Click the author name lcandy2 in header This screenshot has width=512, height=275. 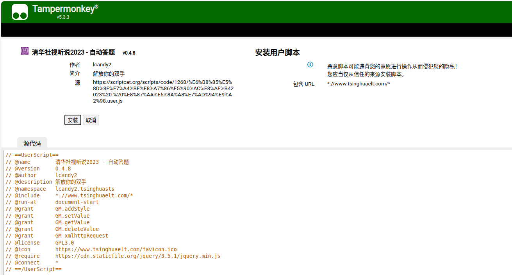click(x=102, y=65)
